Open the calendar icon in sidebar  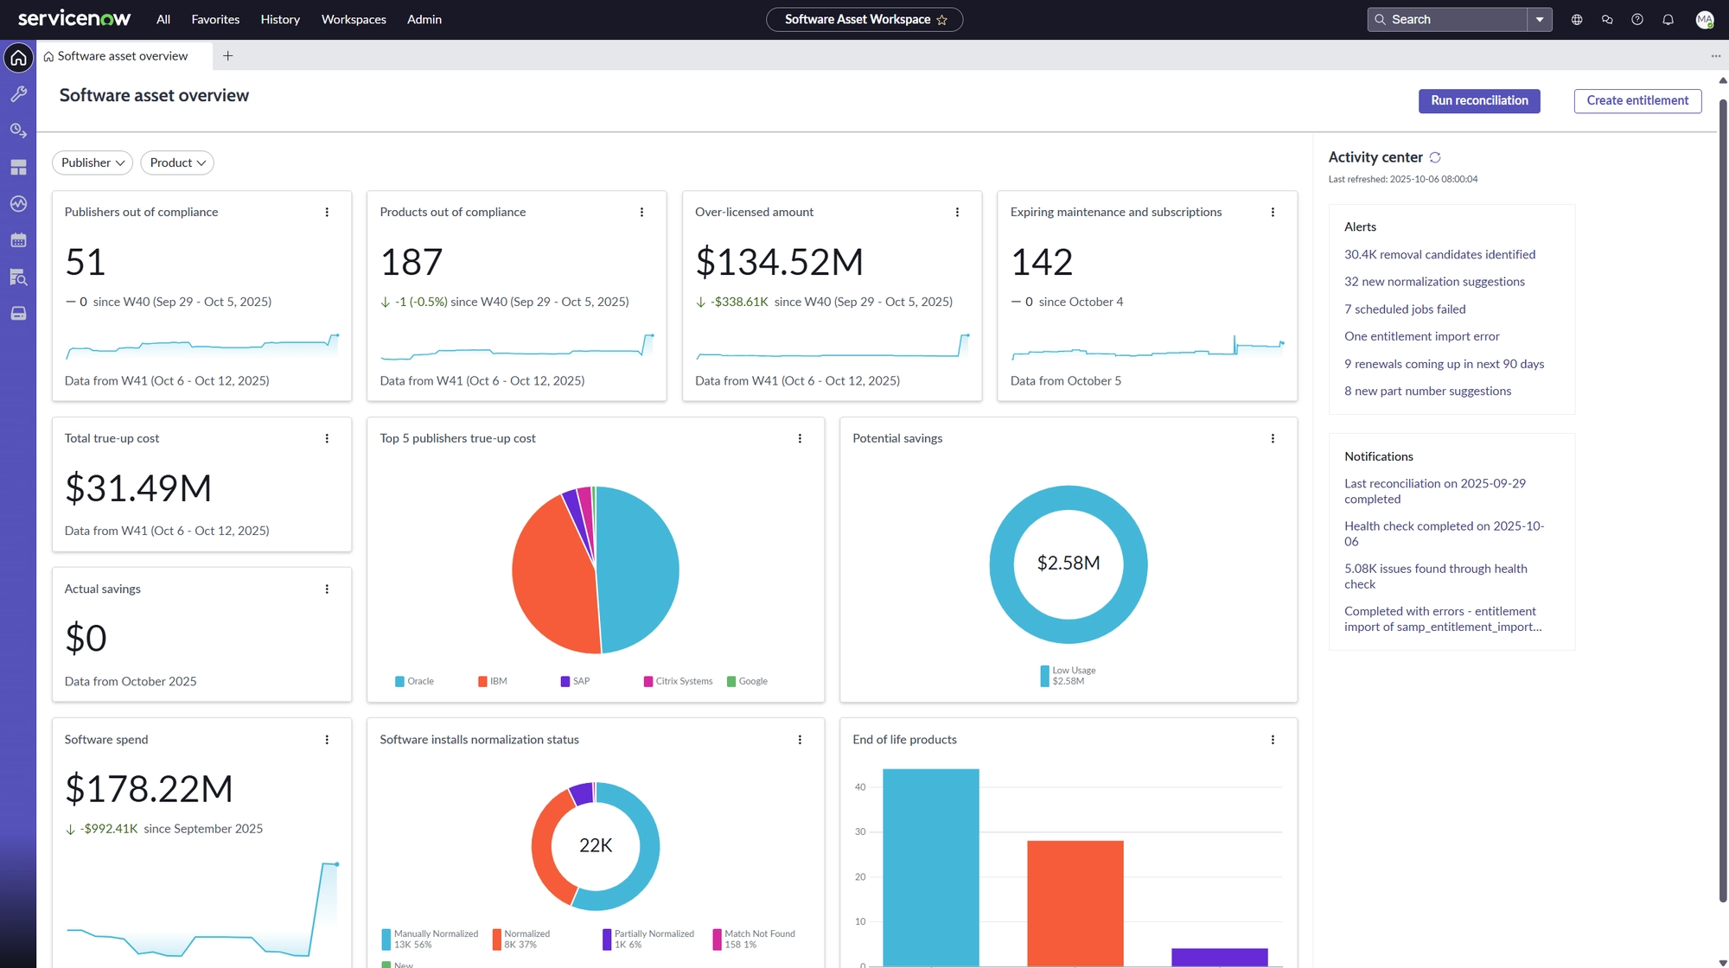click(18, 240)
